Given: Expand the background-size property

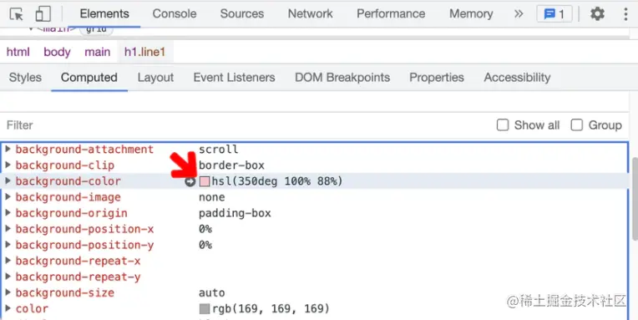Looking at the screenshot, I should [x=8, y=292].
